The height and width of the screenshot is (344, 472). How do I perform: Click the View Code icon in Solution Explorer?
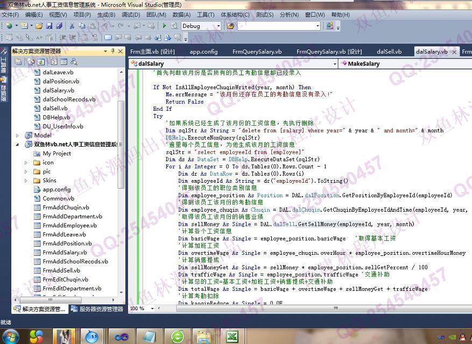[54, 62]
